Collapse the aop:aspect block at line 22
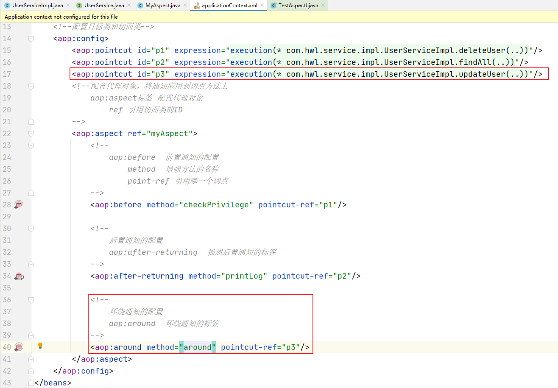The image size is (558, 388). pos(31,134)
